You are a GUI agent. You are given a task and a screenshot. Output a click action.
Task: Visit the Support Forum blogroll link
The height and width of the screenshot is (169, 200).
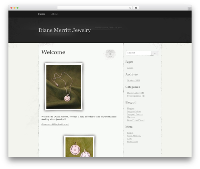click(135, 114)
